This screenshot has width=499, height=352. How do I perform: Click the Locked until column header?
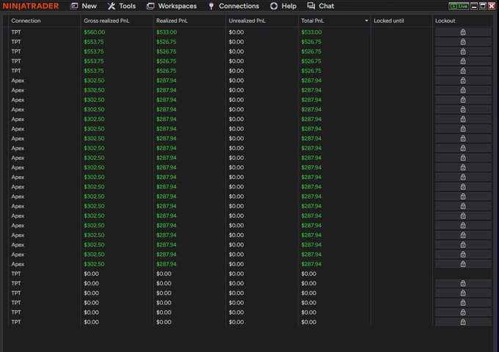[x=389, y=21]
